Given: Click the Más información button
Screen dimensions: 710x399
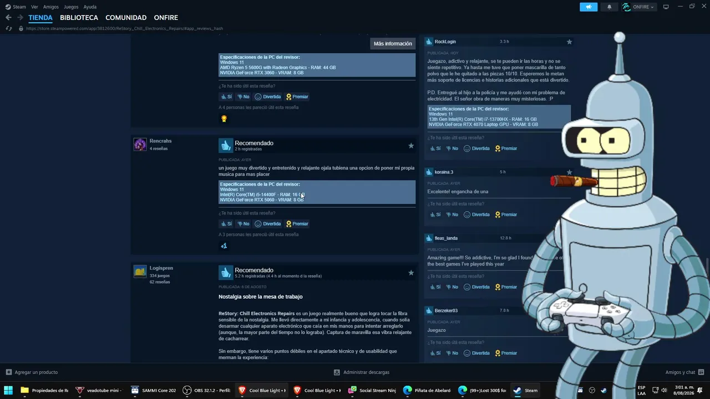Looking at the screenshot, I should (393, 44).
